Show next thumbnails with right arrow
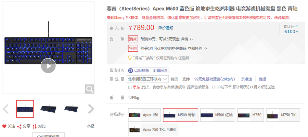 (x=91, y=109)
